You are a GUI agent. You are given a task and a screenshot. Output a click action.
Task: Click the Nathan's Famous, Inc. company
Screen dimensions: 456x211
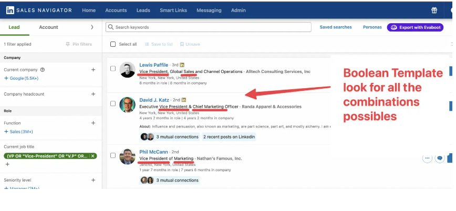pyautogui.click(x=219, y=159)
